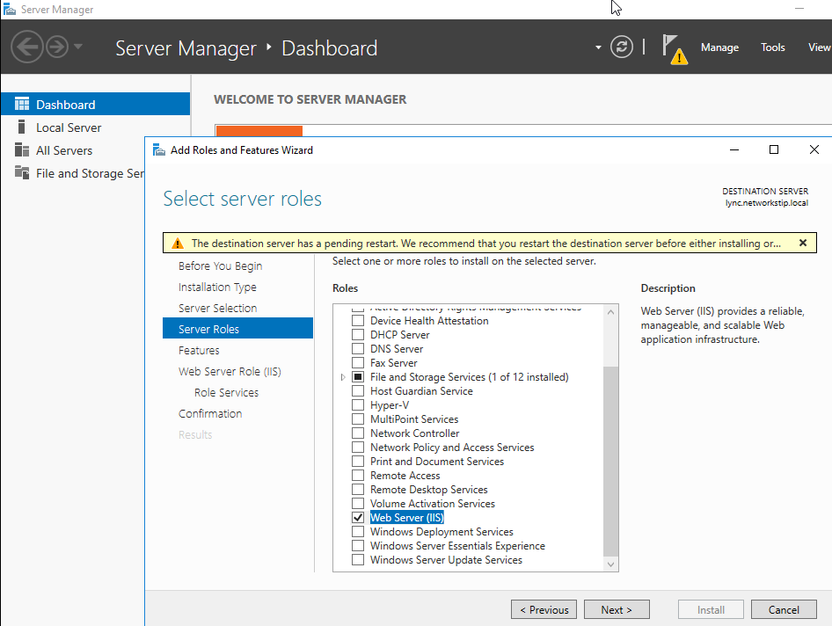Select the Server Roles step
832x626 pixels.
coord(237,328)
